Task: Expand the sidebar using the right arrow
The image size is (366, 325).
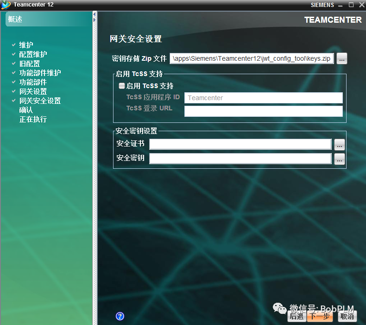Action: click(95, 20)
